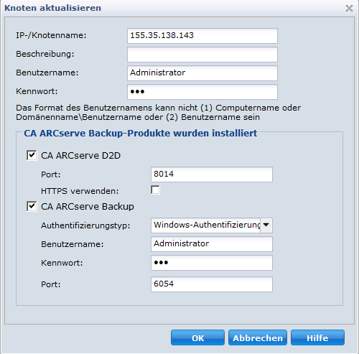Click the Authentifizierungstyp label

pos(85,225)
